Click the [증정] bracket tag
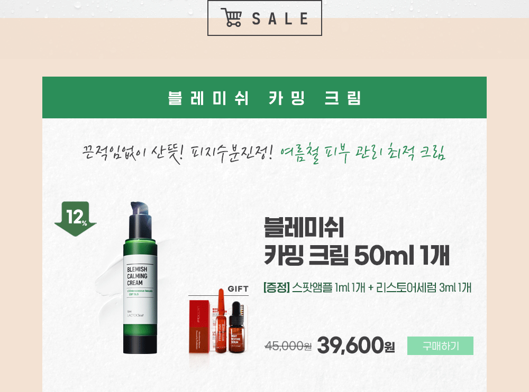Screen dimensions: 529x392 point(276,287)
